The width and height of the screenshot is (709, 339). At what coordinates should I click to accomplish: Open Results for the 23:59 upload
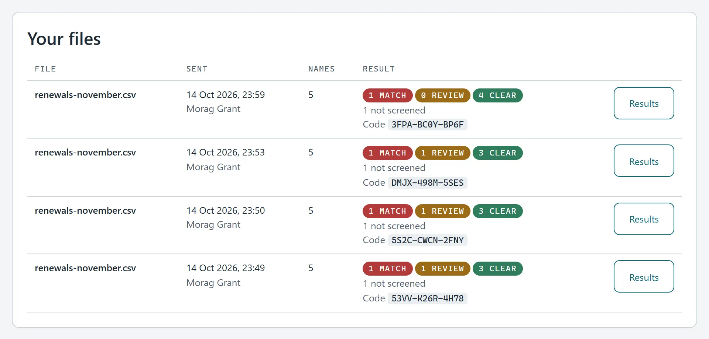(x=644, y=103)
